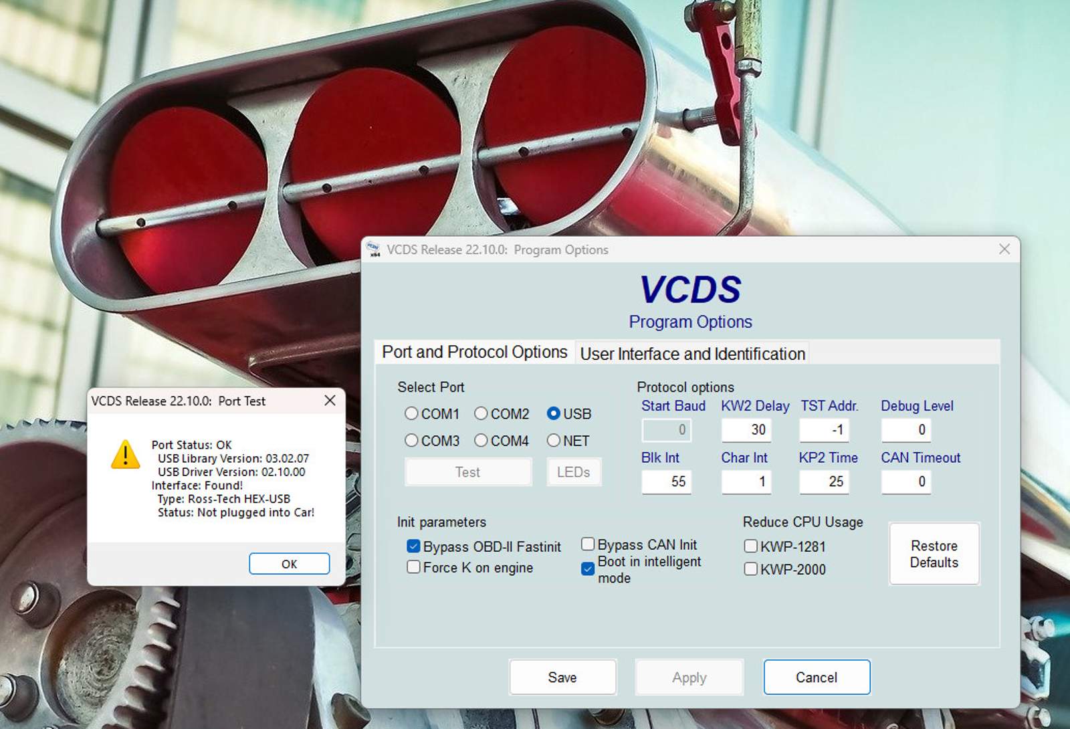
Task: Click the TST Addr. label
Action: (x=829, y=405)
